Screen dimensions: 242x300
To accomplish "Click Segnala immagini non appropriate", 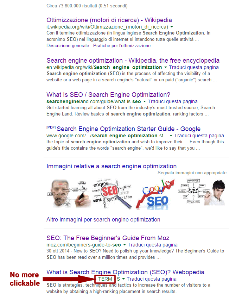I will pos(192,173).
